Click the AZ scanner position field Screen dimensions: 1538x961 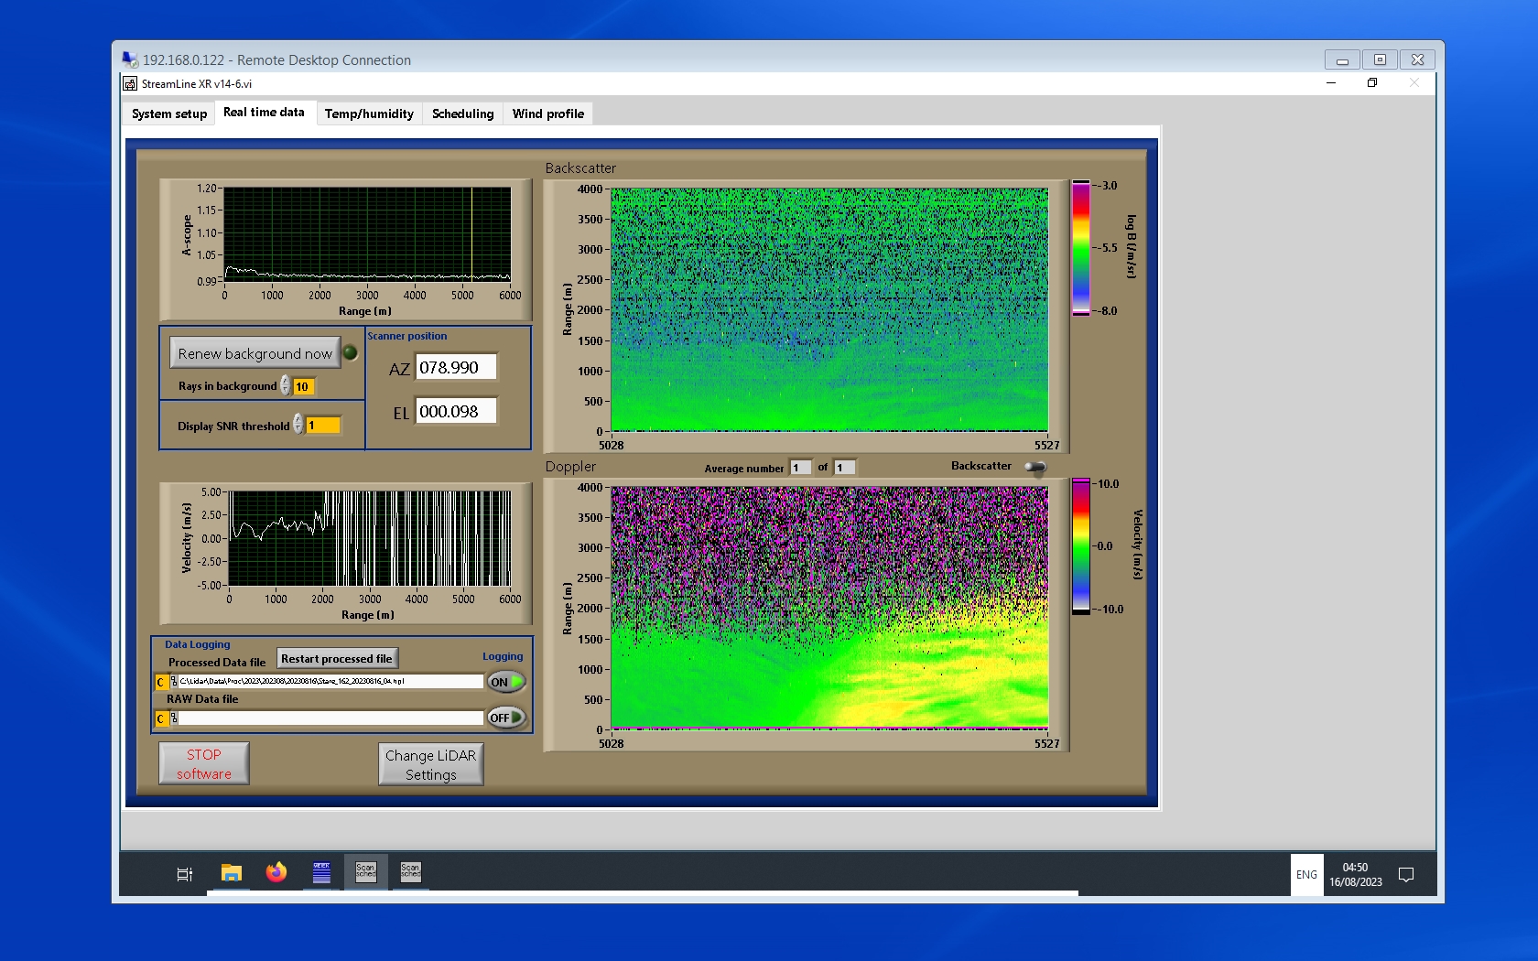tap(456, 368)
